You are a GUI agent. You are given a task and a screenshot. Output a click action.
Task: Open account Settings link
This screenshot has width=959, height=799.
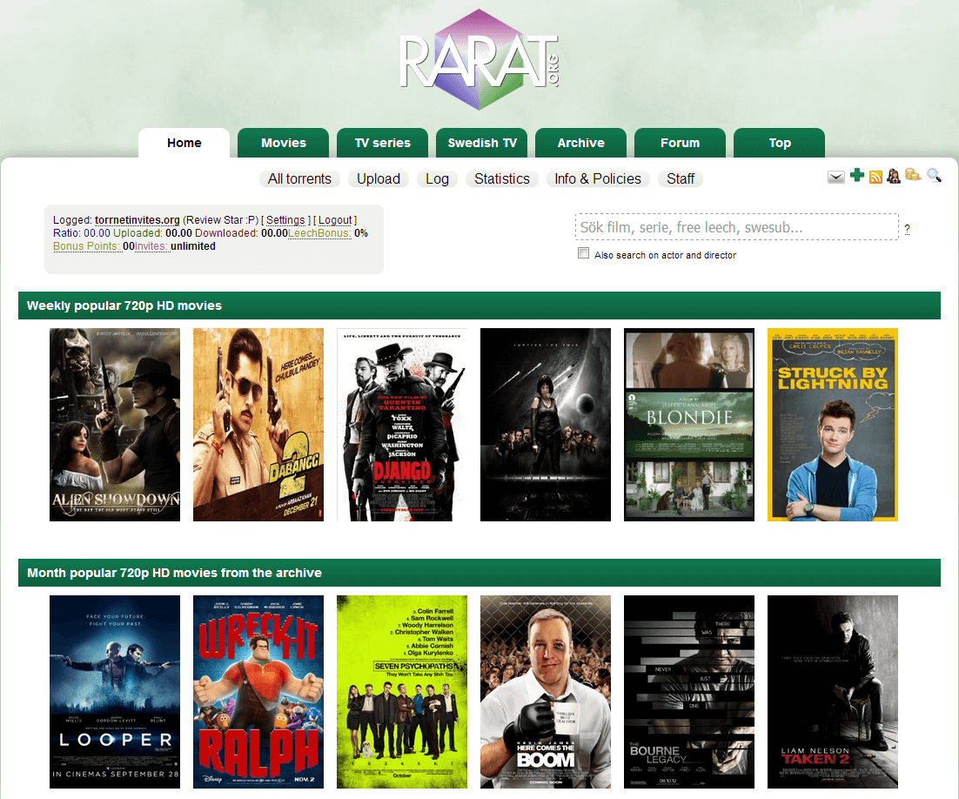285,220
